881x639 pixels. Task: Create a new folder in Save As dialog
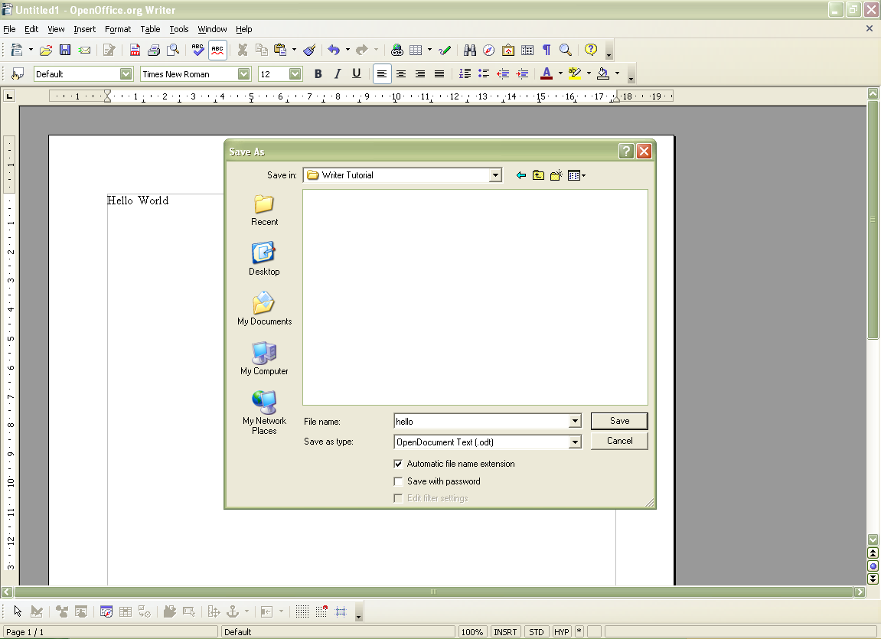click(556, 176)
